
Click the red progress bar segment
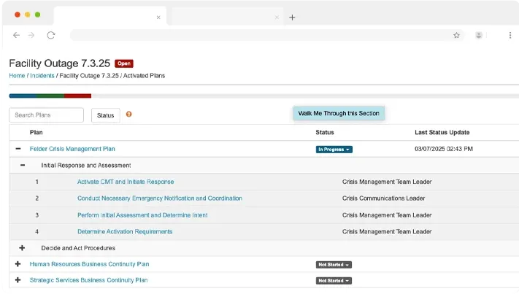(x=78, y=96)
